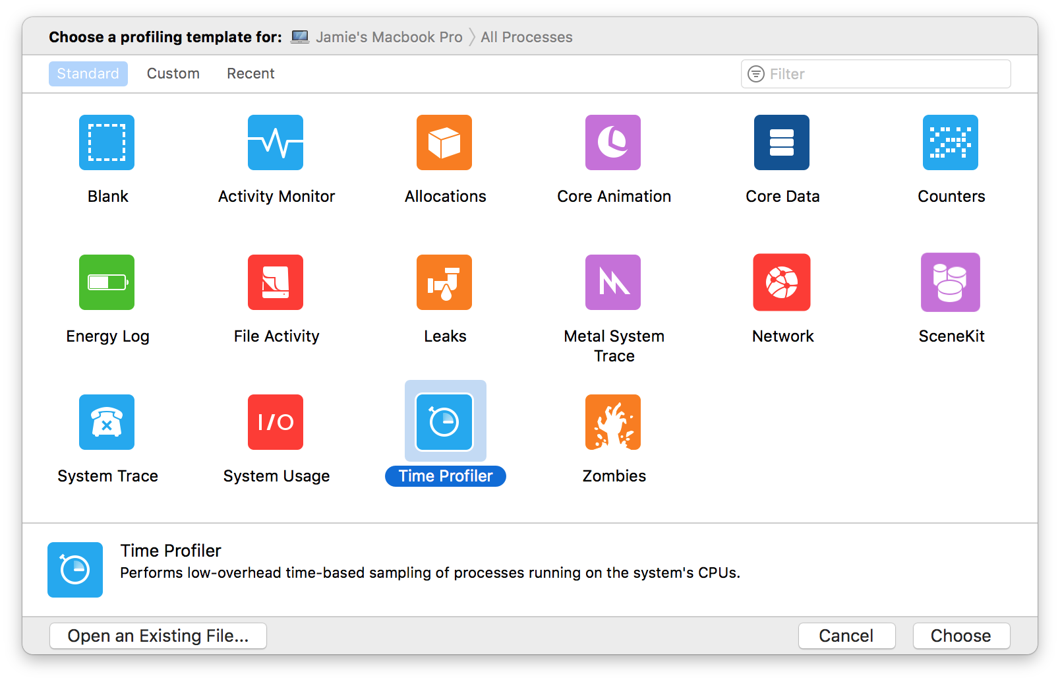
Task: Click the Time Profiler description heading
Action: (171, 551)
